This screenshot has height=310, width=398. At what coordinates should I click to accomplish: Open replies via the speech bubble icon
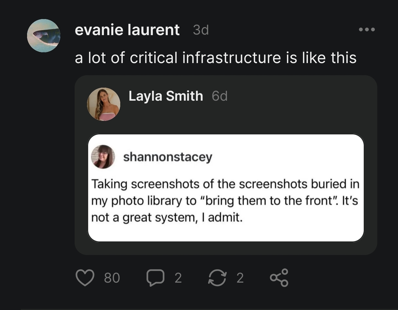[156, 277]
